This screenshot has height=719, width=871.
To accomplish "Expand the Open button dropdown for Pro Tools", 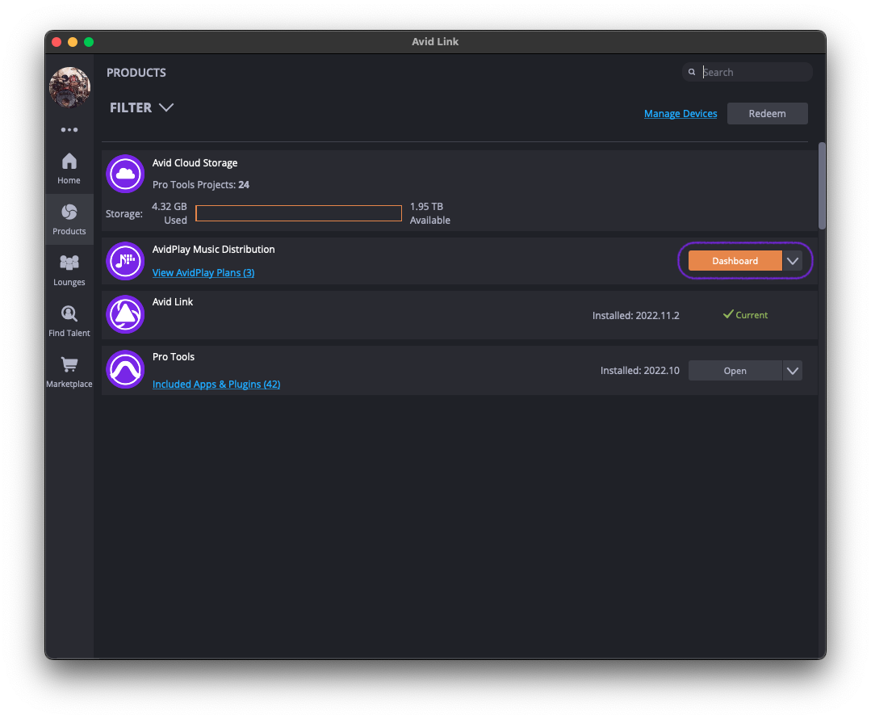I will tap(793, 370).
